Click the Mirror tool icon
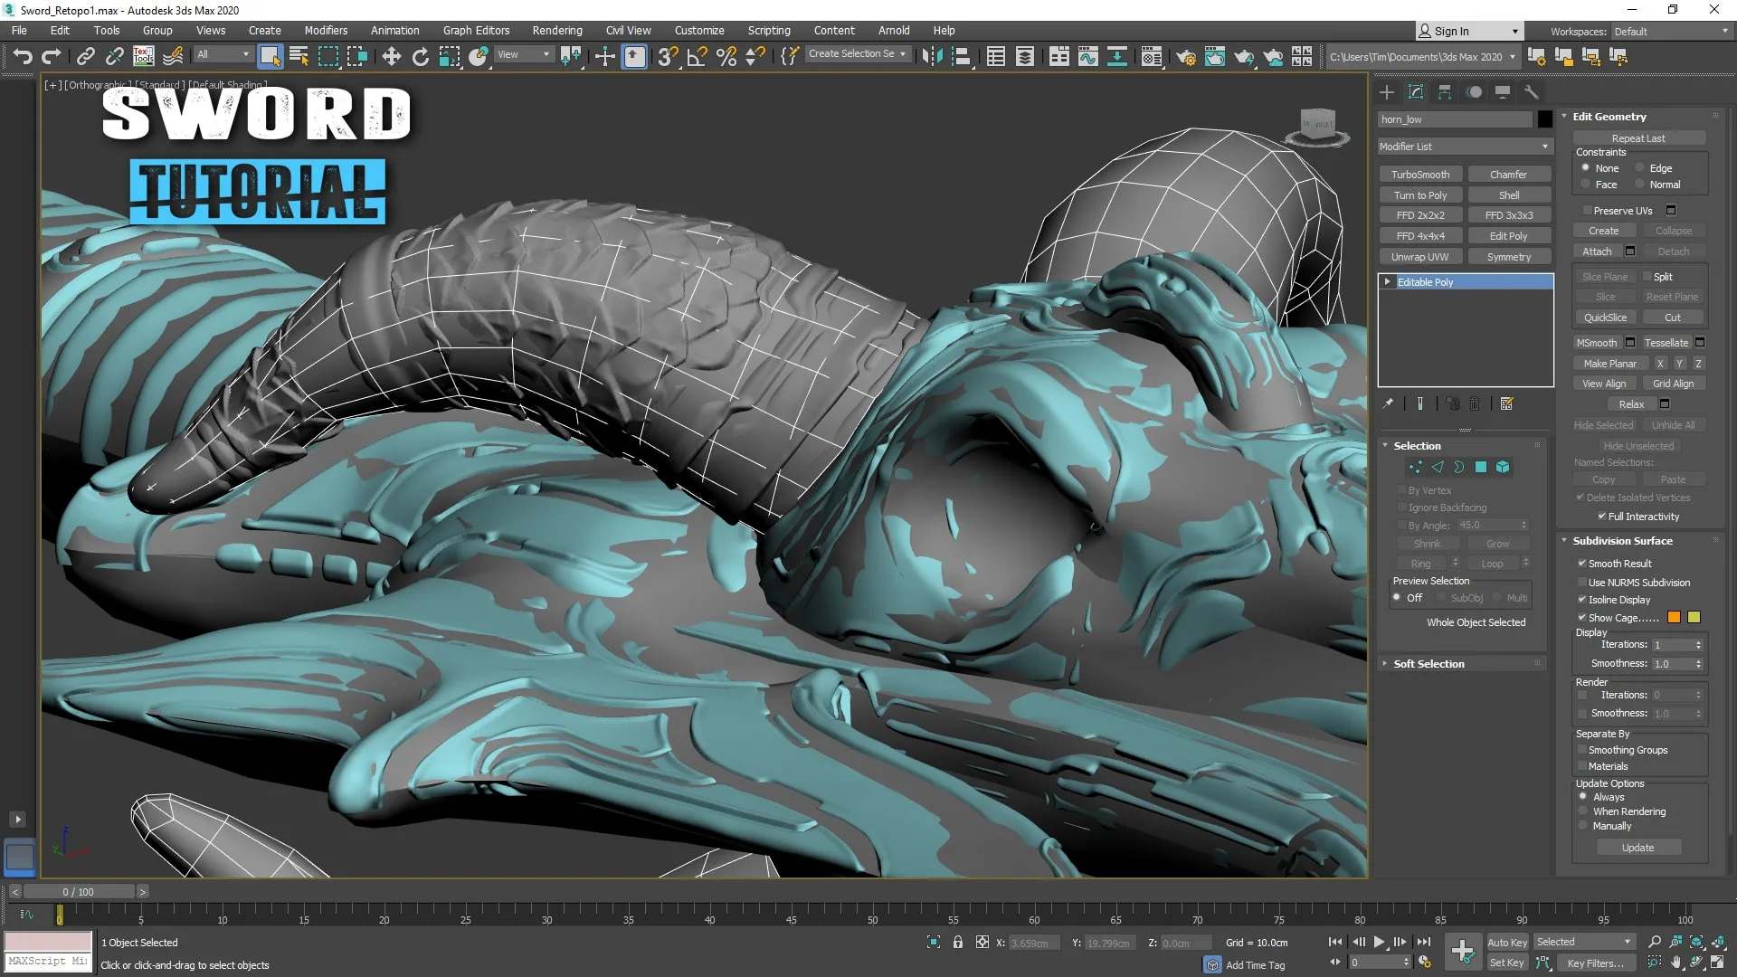This screenshot has height=977, width=1737. pyautogui.click(x=931, y=57)
